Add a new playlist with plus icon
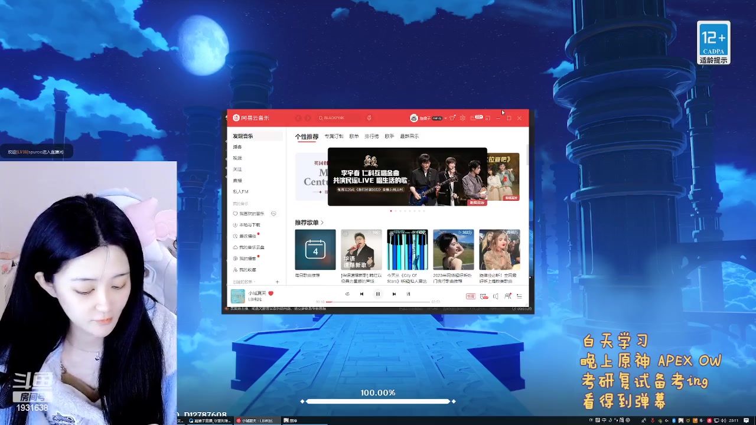This screenshot has height=425, width=756. point(277,282)
